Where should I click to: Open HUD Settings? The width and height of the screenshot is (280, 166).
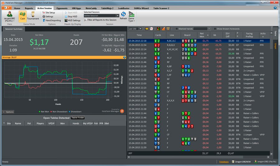pos(72,20)
